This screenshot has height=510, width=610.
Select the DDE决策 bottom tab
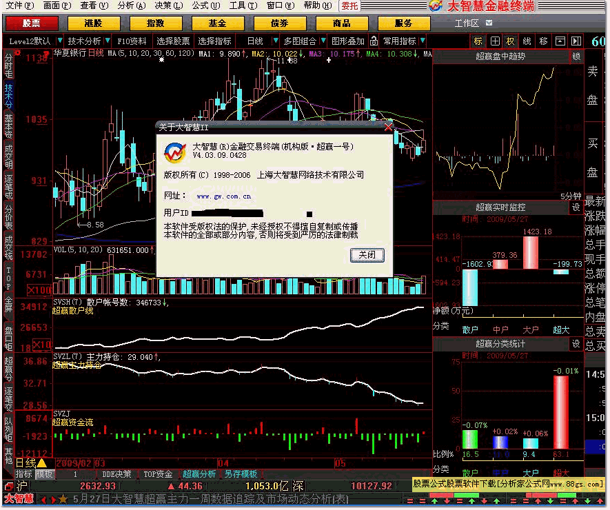116,474
